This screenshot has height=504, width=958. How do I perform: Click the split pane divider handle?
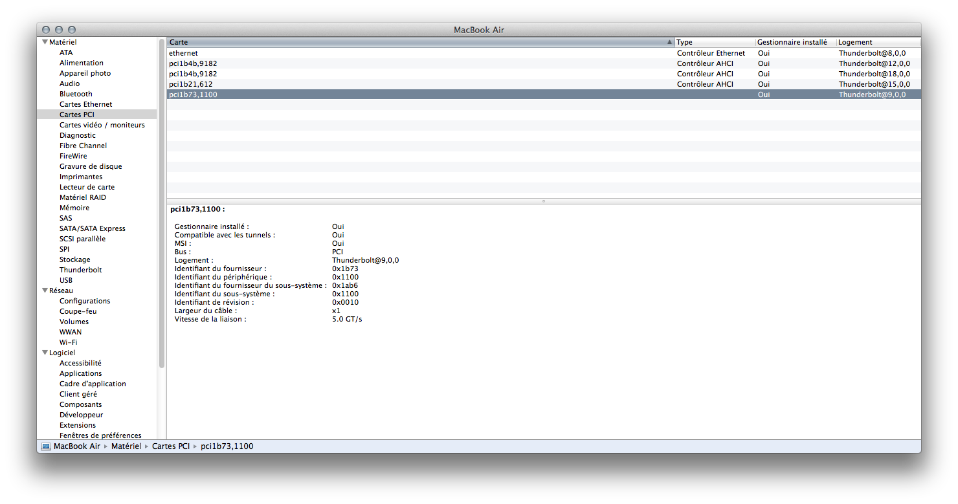coord(544,201)
